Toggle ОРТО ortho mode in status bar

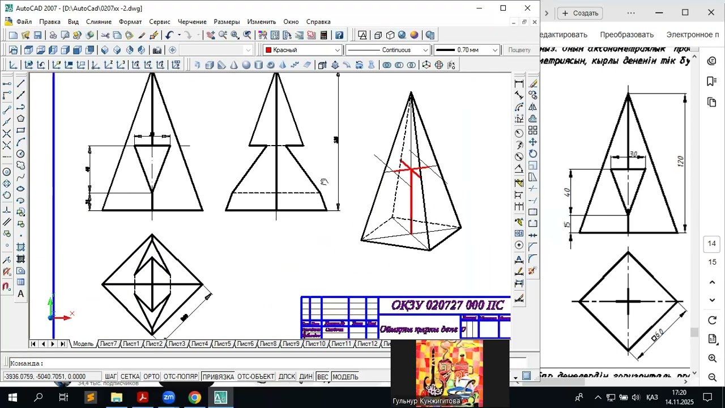tap(151, 377)
